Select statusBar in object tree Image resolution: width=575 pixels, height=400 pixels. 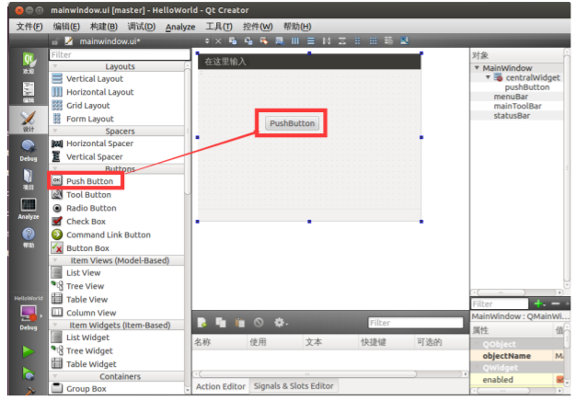click(512, 116)
